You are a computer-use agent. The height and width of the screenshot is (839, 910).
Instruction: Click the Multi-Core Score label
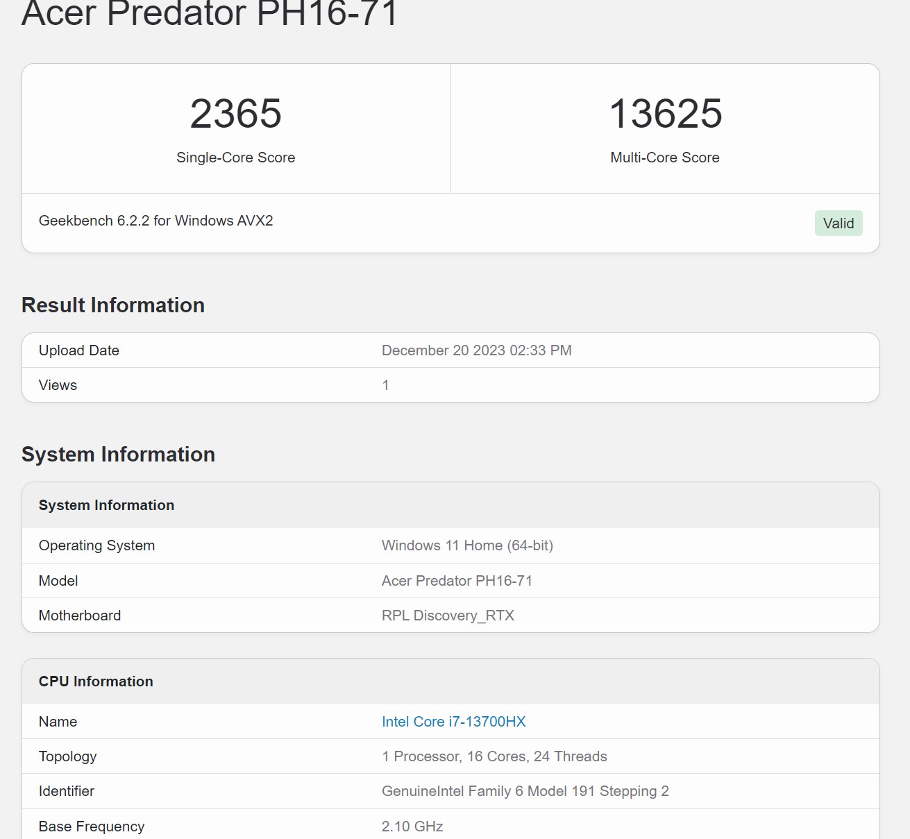pos(665,158)
